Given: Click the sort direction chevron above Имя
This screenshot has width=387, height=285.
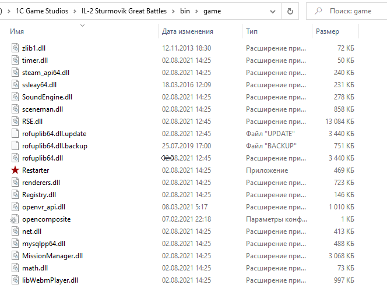Looking at the screenshot, I should coord(83,26).
